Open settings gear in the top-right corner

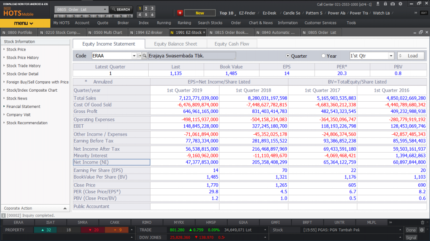(400, 4)
